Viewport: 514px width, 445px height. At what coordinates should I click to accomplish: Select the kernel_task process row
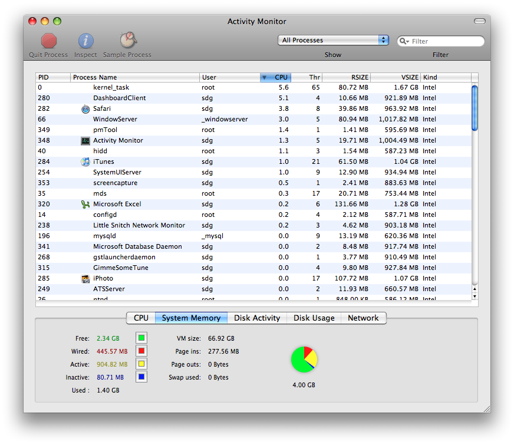click(x=253, y=87)
